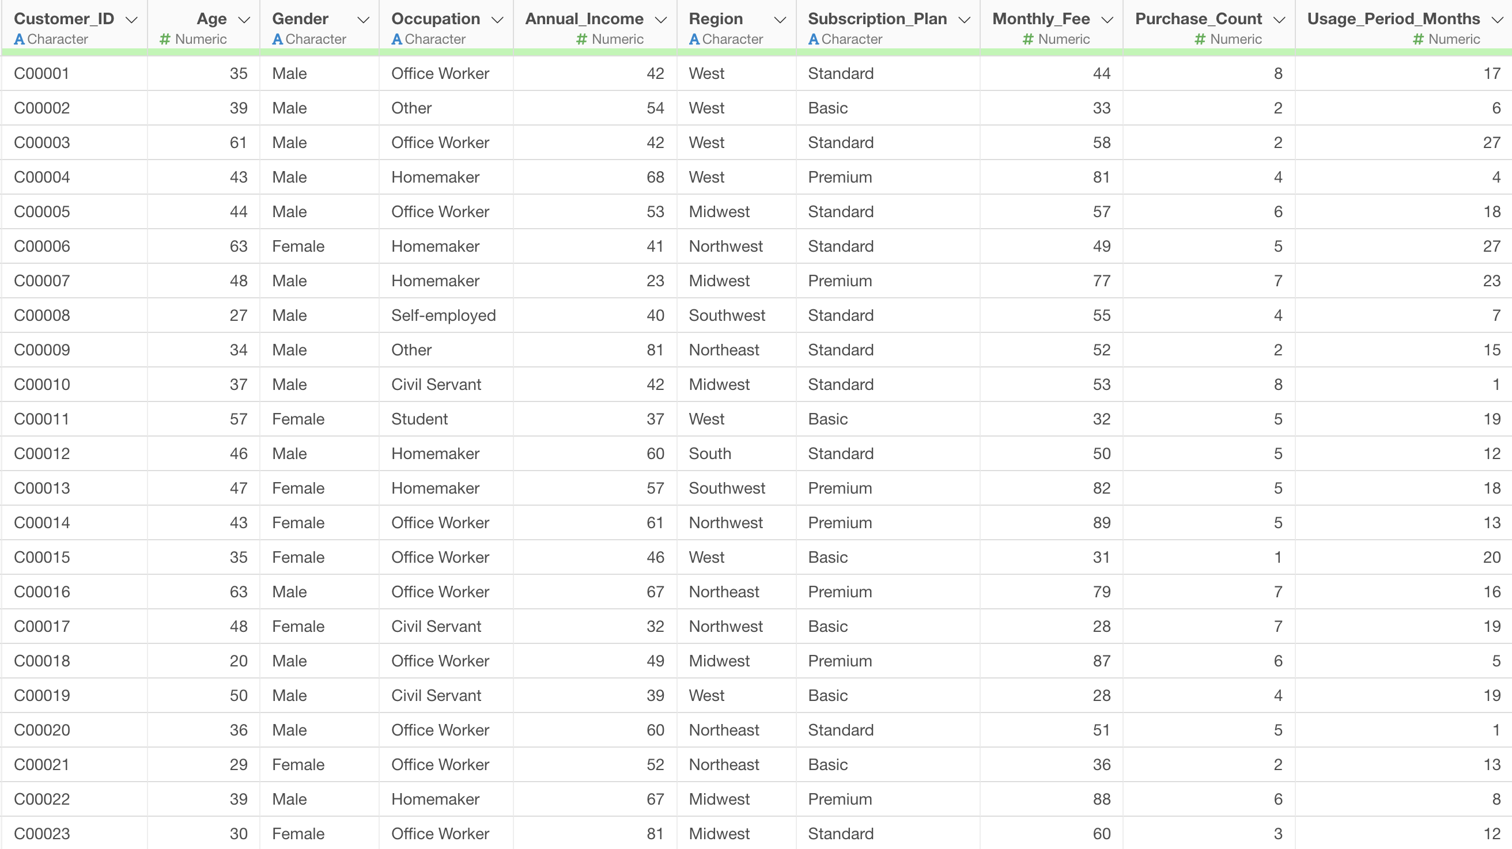Expand the Age column dropdown arrow

coord(244,20)
